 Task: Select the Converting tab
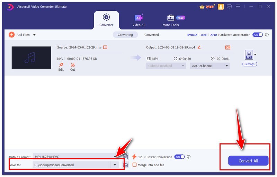point(125,35)
